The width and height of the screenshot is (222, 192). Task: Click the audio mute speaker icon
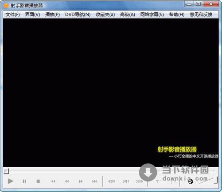(x=191, y=181)
